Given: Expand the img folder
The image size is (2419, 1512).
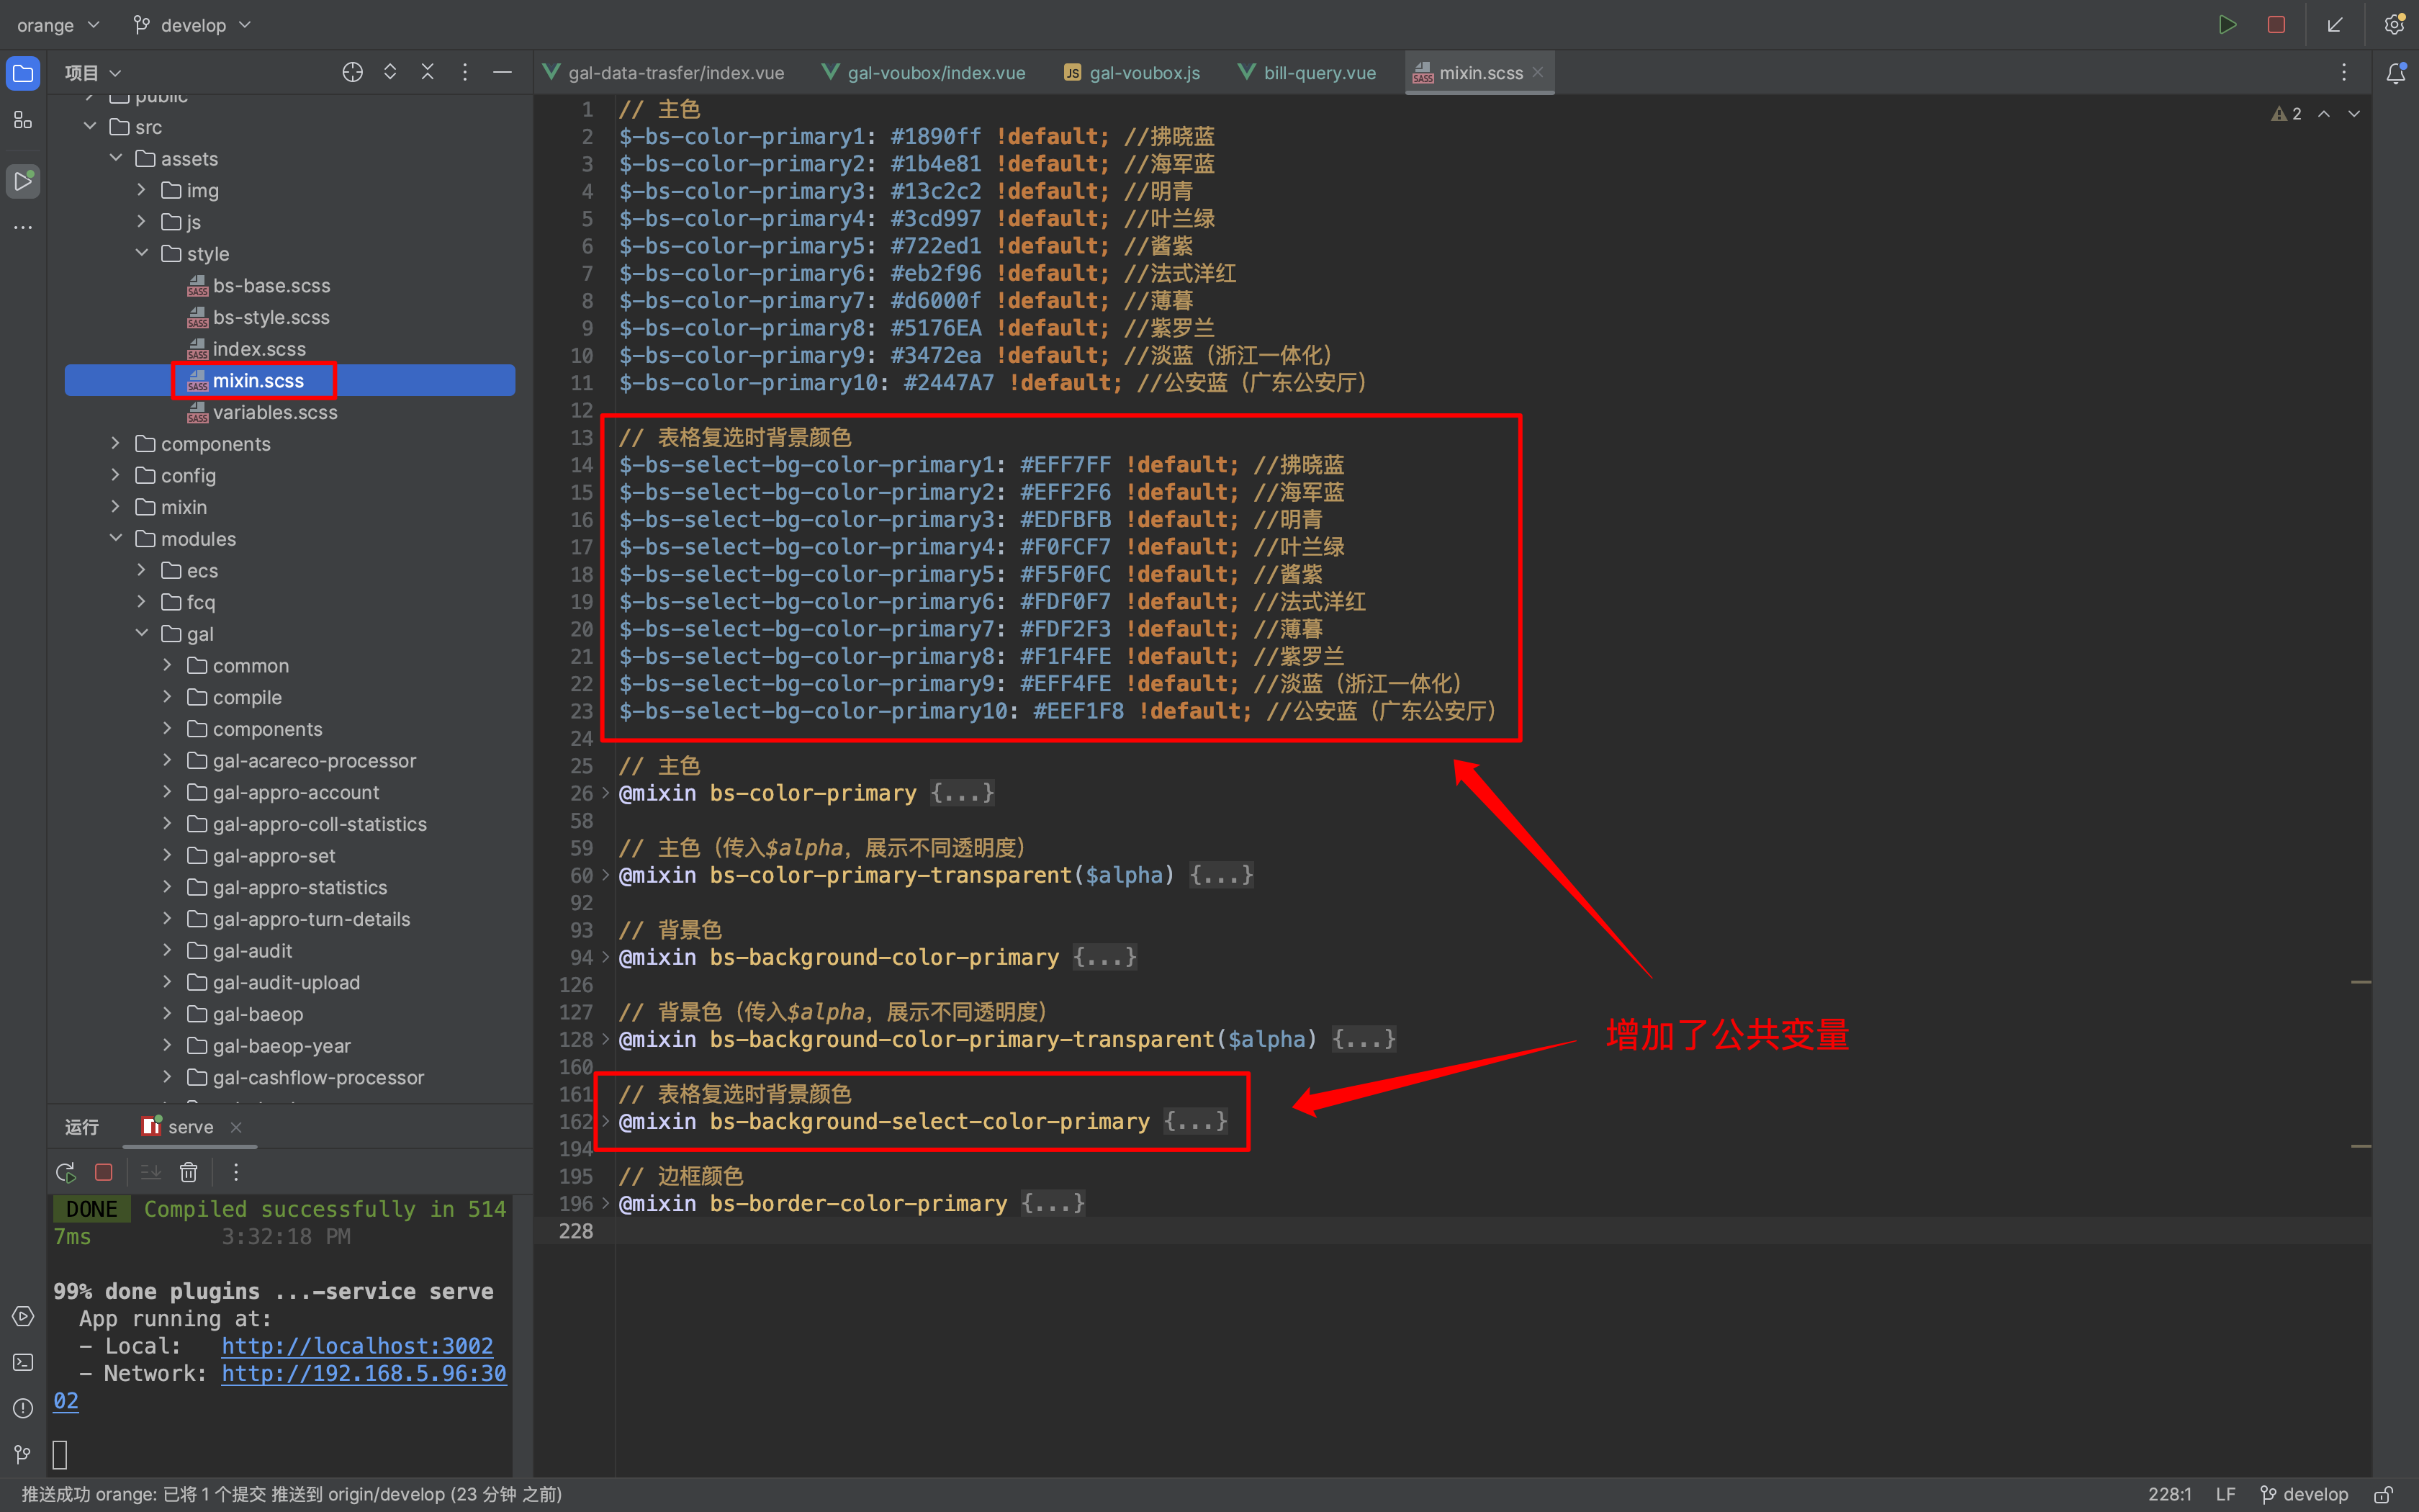Looking at the screenshot, I should click(x=142, y=190).
